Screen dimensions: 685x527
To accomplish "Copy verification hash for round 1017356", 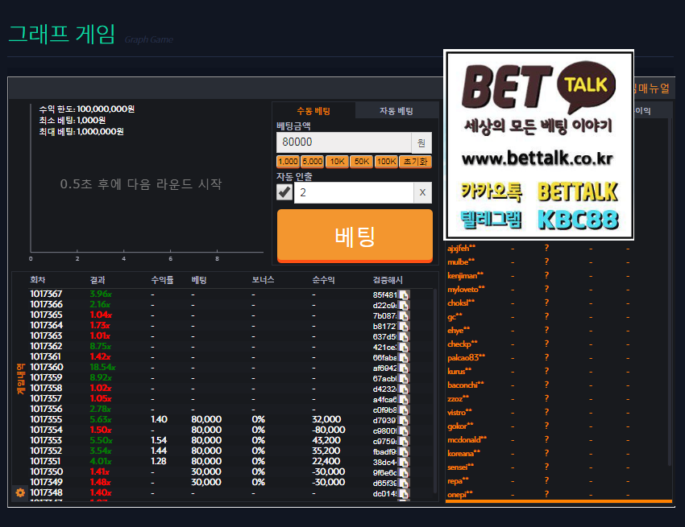I will pyautogui.click(x=404, y=410).
